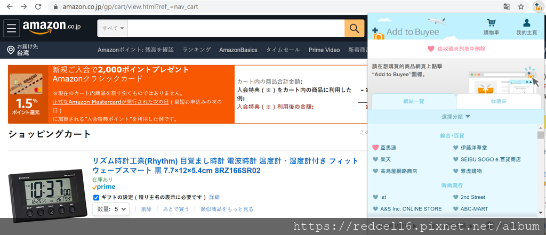Toggle the heart next to 2nd Street
Screen dimensions: 546x235
click(x=455, y=197)
